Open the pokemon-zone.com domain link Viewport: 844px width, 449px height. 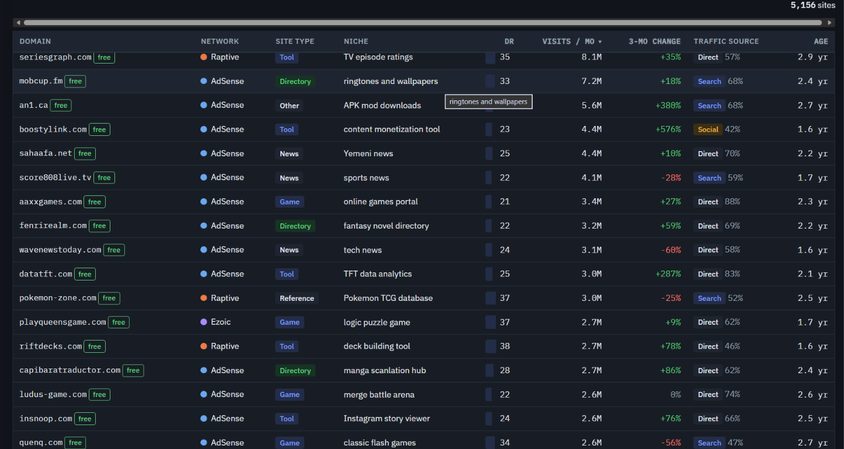[58, 298]
